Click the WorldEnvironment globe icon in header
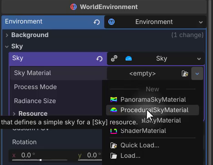 click(74, 7)
